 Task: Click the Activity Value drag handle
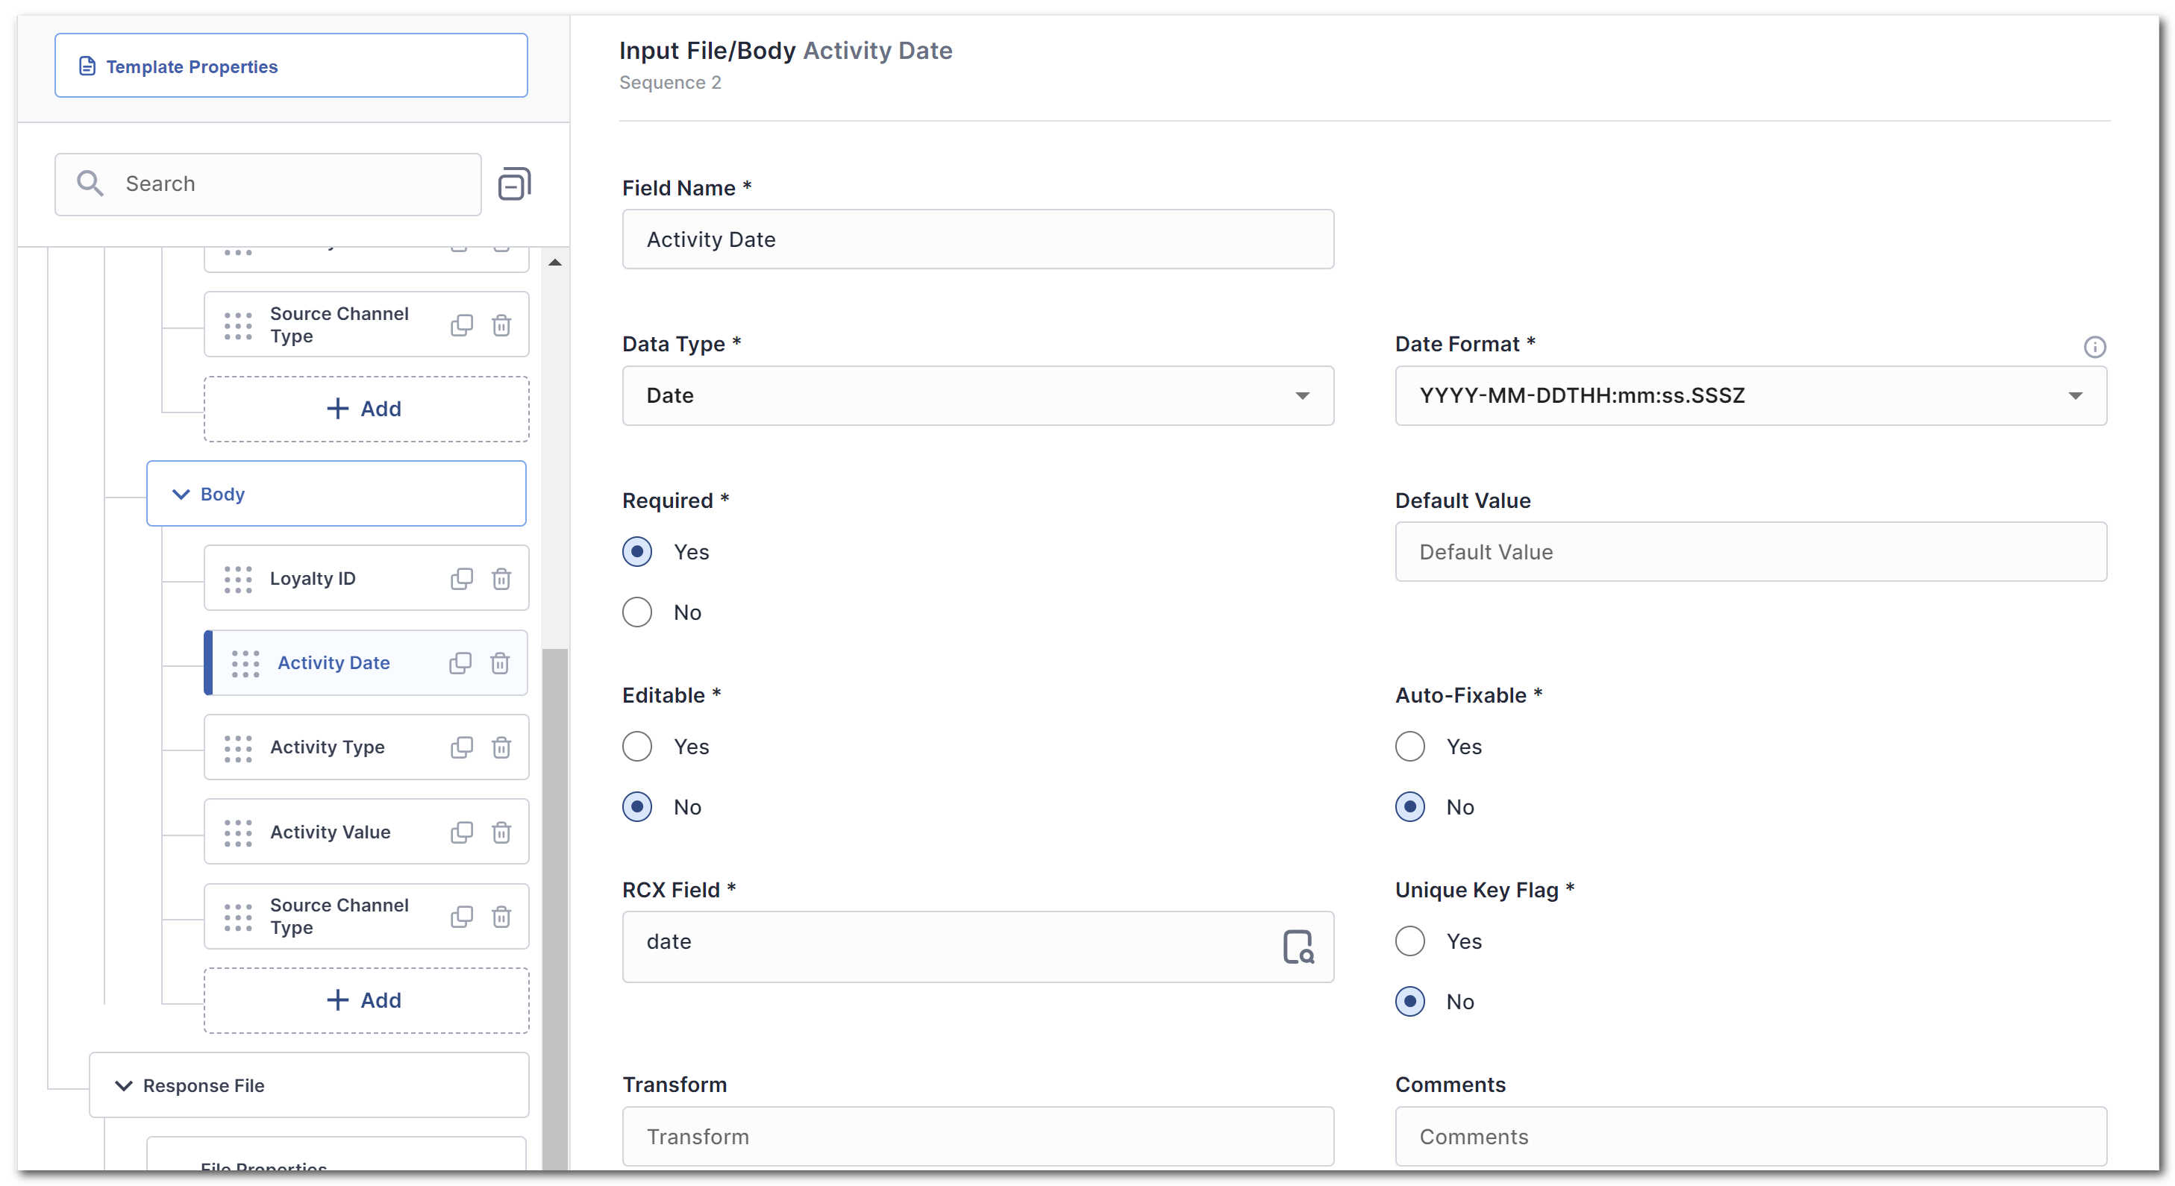click(238, 832)
